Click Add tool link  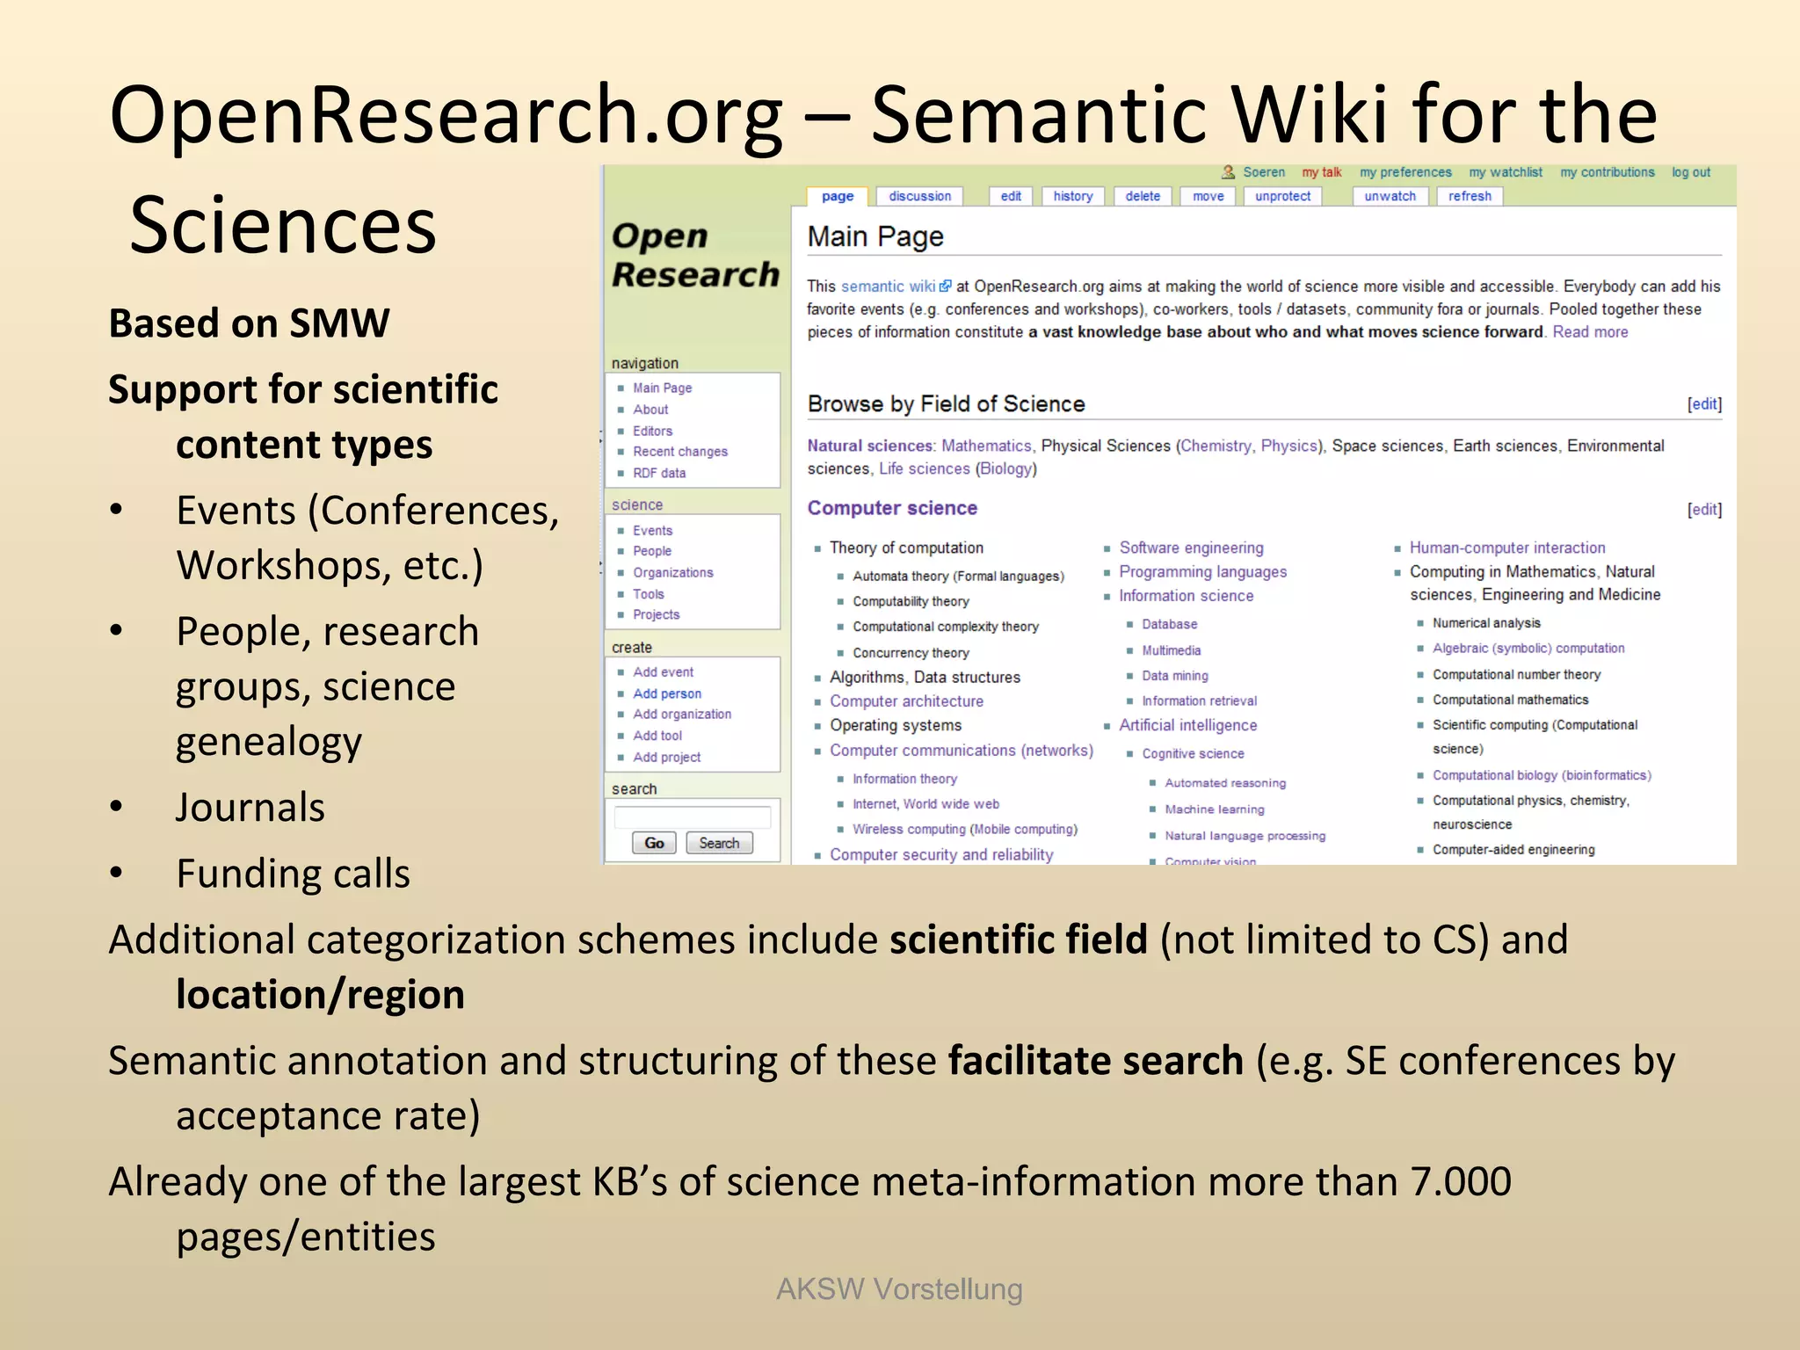tap(657, 736)
